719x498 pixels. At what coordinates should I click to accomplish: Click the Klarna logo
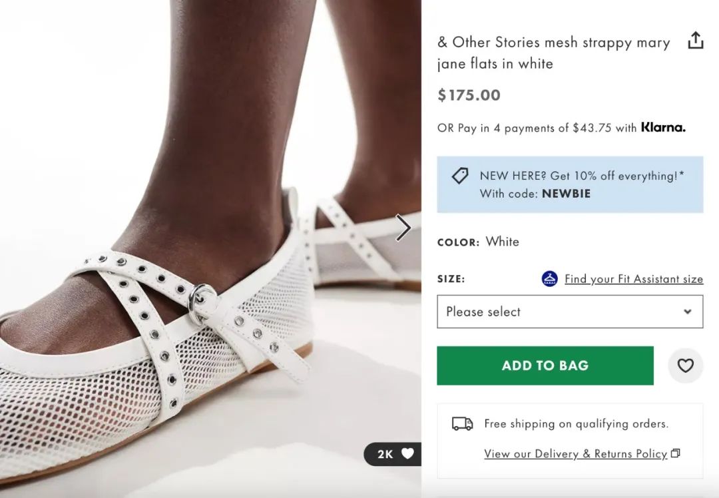click(x=662, y=127)
